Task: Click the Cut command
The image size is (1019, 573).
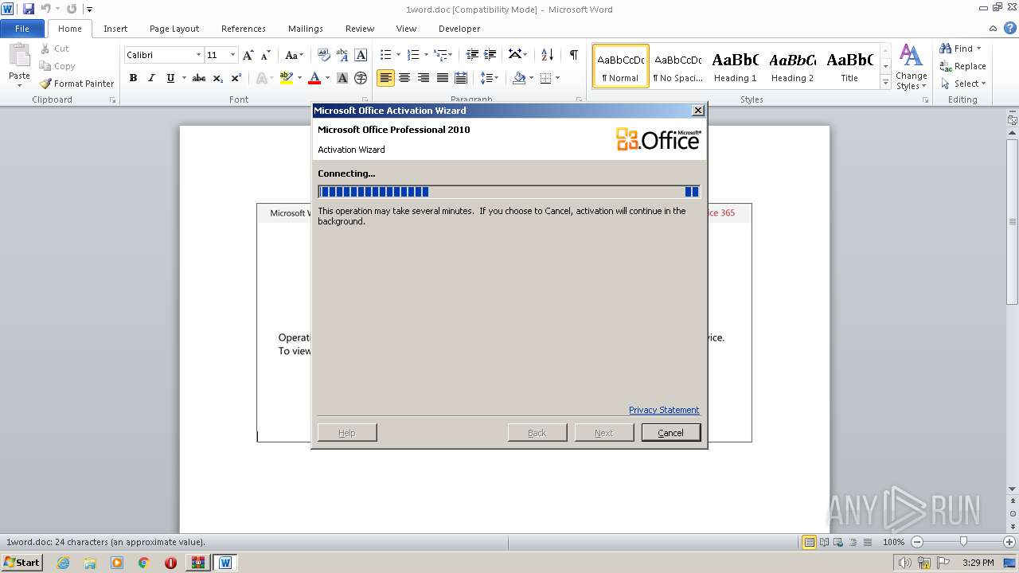Action: tap(55, 49)
